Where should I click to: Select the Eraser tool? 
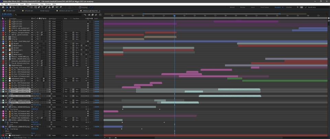pos(53,7)
